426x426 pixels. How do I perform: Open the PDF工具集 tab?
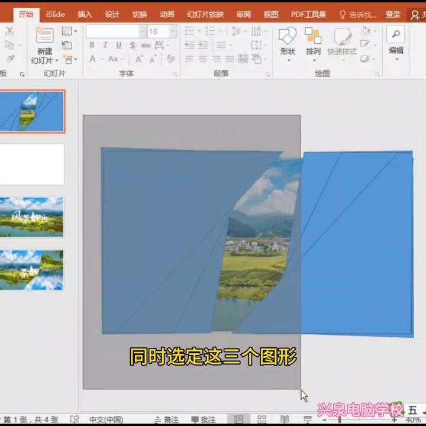click(x=308, y=14)
